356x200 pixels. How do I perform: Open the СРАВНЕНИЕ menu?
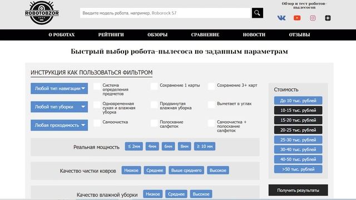[x=205, y=34]
